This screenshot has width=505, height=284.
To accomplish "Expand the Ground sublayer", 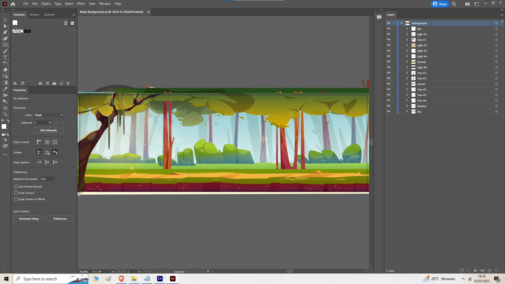I will point(407,62).
